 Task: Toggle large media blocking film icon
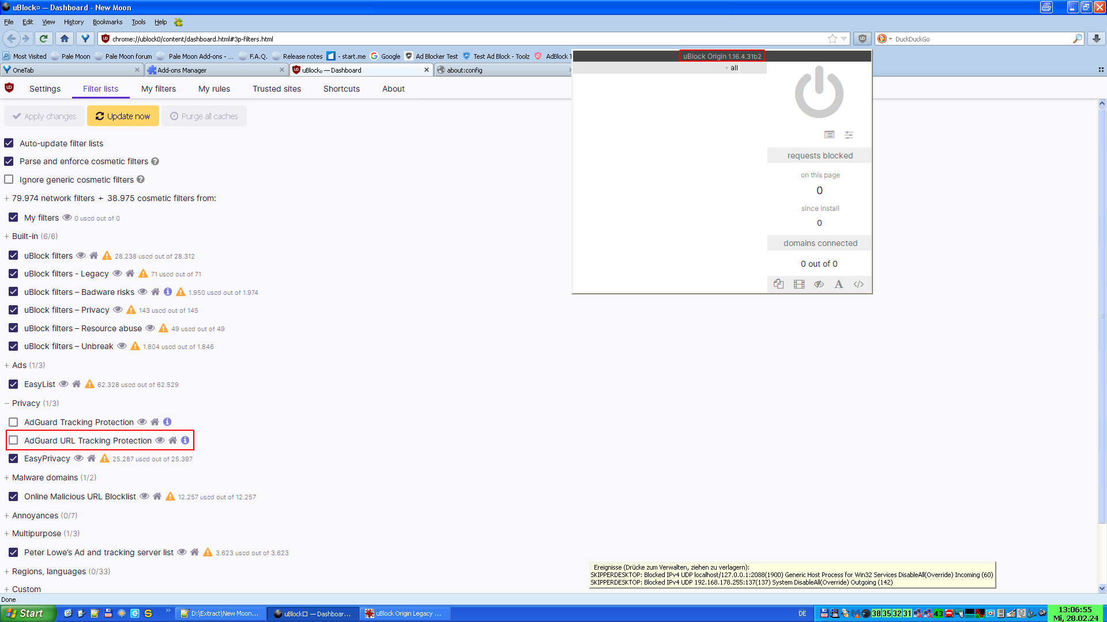coord(799,284)
